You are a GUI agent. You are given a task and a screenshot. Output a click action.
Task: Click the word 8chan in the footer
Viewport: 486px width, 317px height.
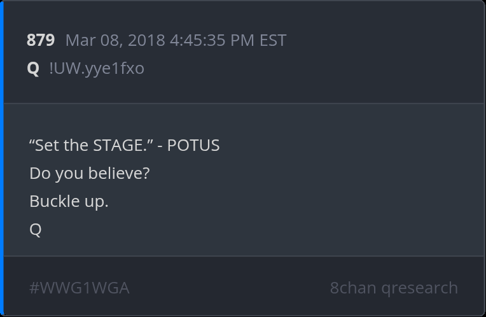[353, 288]
